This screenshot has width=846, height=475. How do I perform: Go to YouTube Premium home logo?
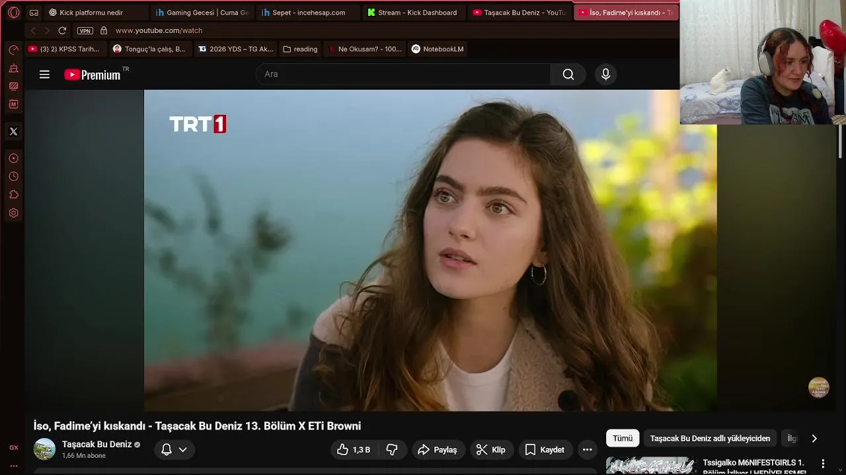93,75
